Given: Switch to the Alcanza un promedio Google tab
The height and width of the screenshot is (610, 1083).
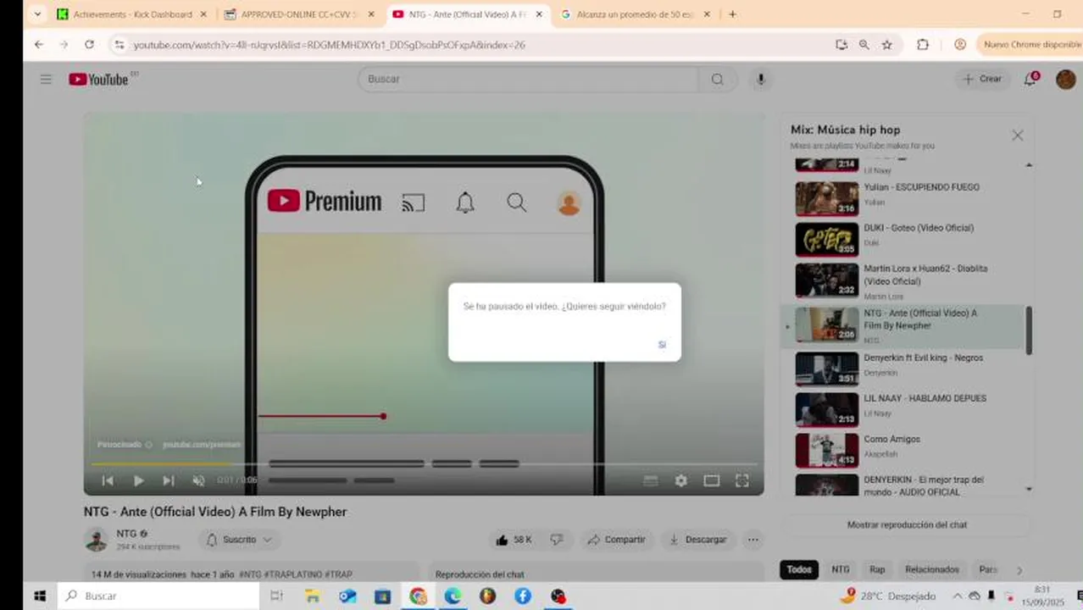Looking at the screenshot, I should coord(635,14).
